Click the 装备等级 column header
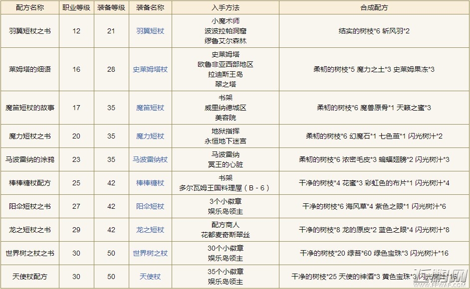The height and width of the screenshot is (289, 470). (x=111, y=7)
